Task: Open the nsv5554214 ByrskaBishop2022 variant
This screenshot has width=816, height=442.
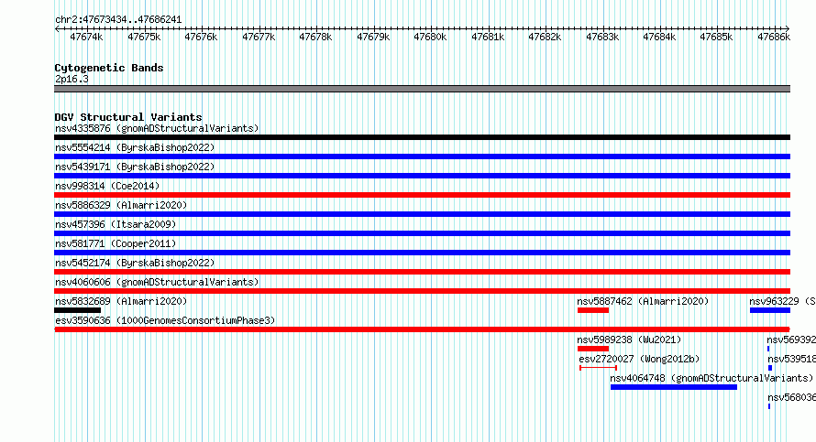Action: tap(135, 147)
